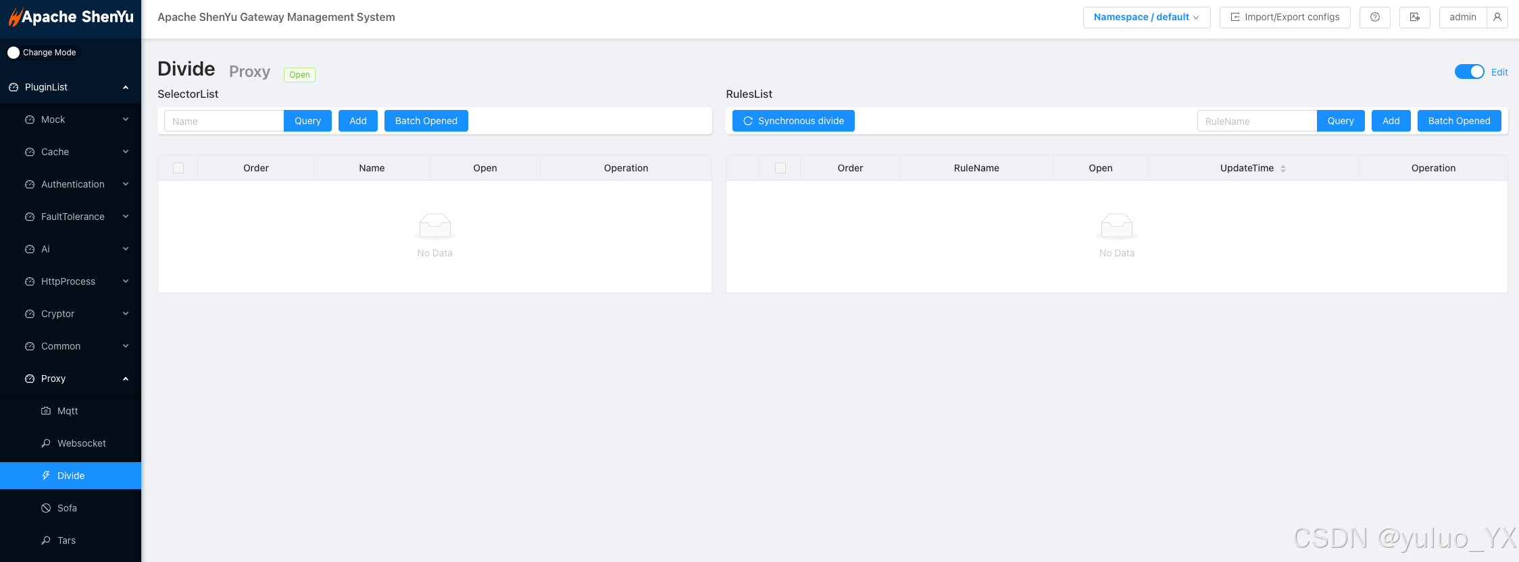Click the green Open status tag
1519x562 pixels.
[x=299, y=75]
